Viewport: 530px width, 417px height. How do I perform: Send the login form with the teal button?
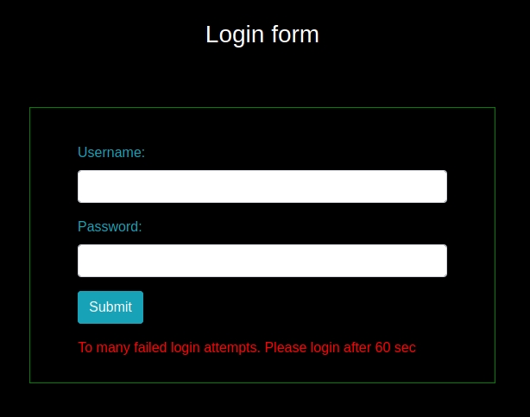coord(110,307)
